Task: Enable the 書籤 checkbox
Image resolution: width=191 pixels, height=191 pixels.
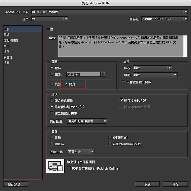Action: tap(52, 138)
